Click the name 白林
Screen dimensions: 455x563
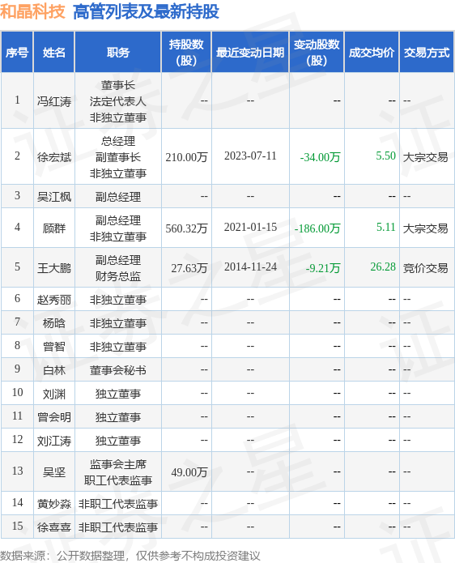click(x=54, y=370)
